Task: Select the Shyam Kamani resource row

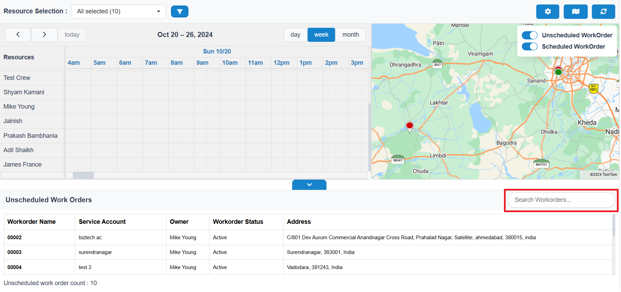Action: tap(32, 92)
